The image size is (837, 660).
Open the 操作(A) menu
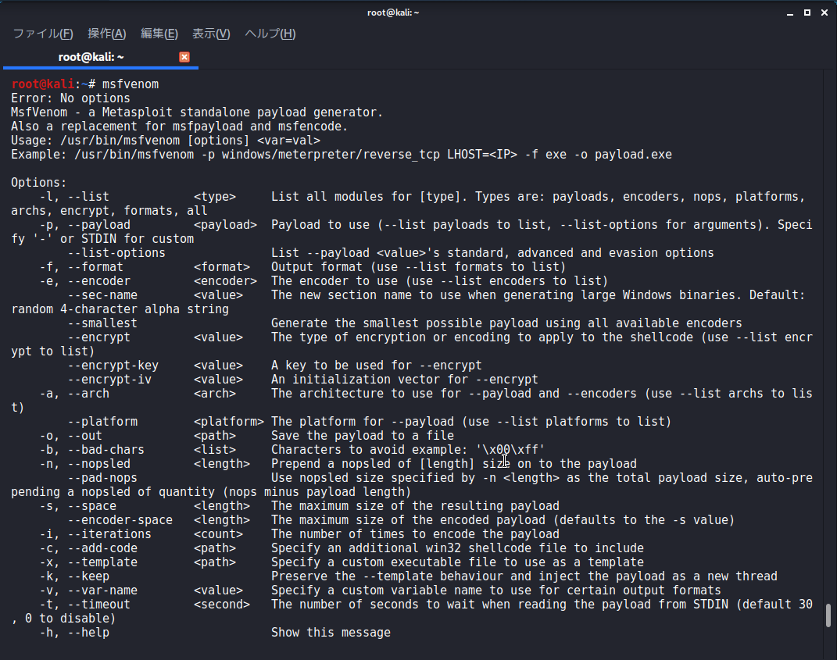(x=107, y=34)
